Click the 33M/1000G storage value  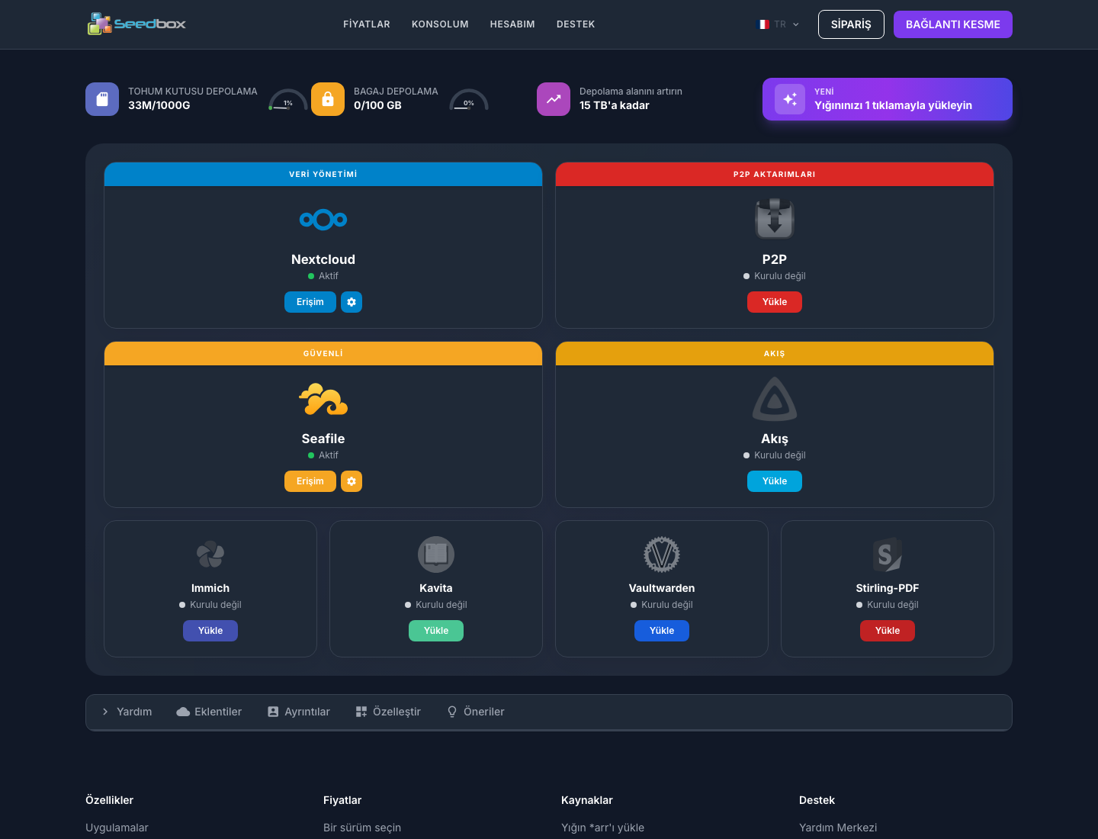[159, 105]
